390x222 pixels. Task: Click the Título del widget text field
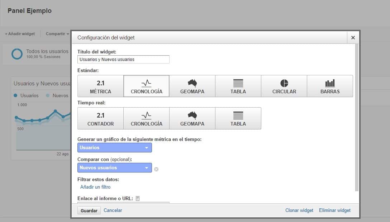click(123, 59)
